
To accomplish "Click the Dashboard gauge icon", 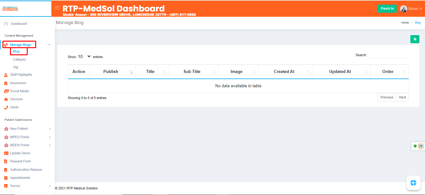I will tap(6, 24).
